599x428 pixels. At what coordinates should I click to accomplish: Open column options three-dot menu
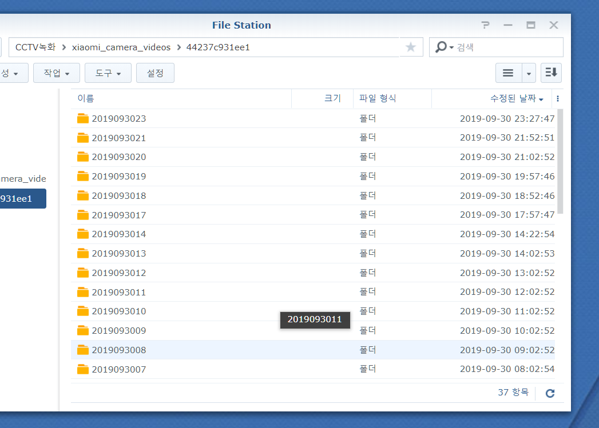[558, 98]
